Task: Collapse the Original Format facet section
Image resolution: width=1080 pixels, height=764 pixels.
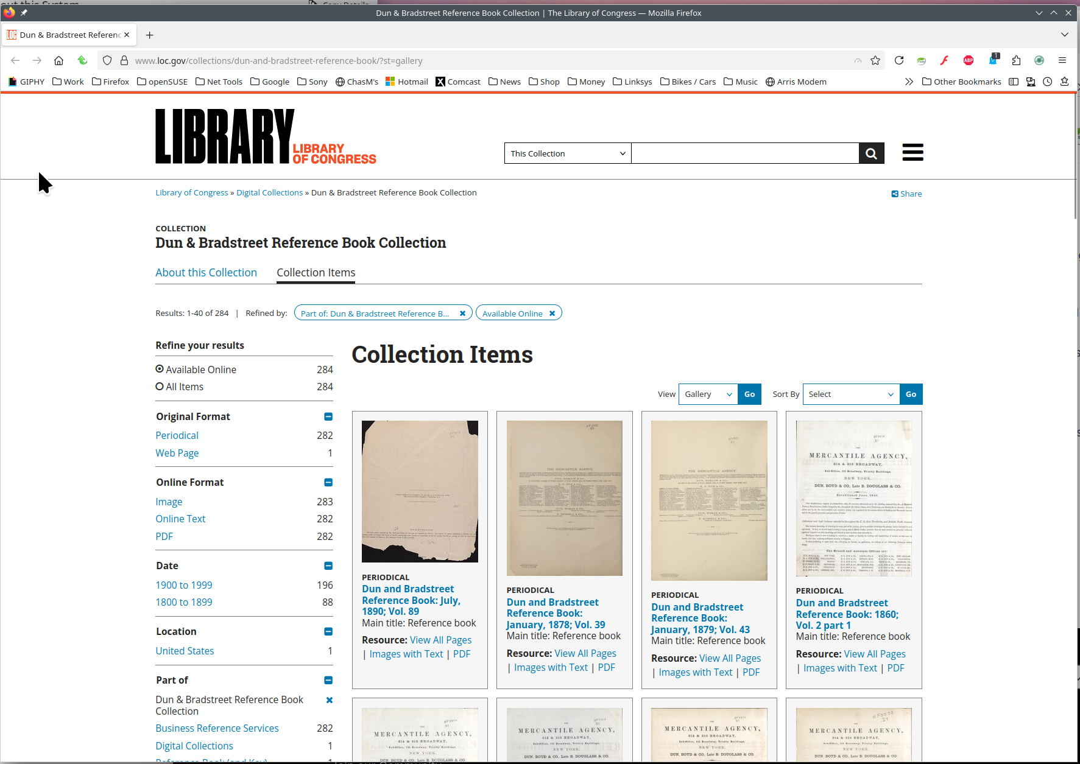Action: 328,417
